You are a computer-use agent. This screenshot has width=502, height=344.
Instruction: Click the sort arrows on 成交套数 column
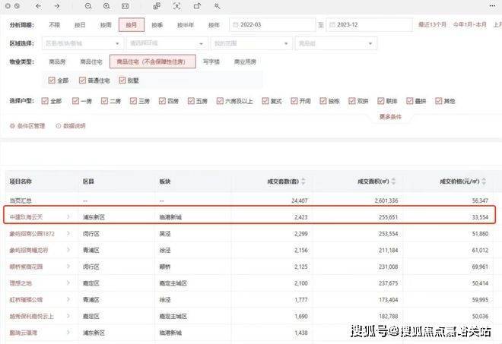(303, 181)
